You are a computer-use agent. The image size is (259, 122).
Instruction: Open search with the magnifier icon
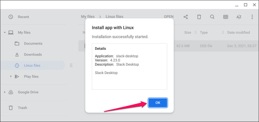[212, 17]
